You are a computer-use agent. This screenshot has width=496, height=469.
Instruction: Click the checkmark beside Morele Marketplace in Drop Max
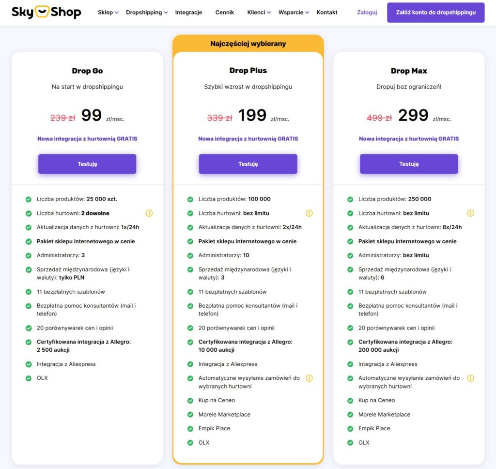[349, 414]
